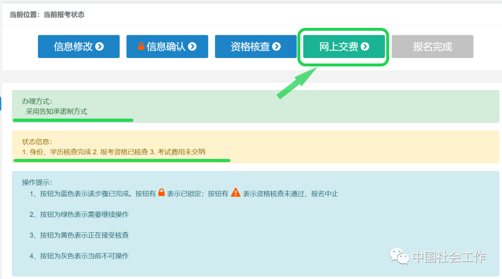Open the 信息修改 step
502x279 pixels.
(73, 46)
